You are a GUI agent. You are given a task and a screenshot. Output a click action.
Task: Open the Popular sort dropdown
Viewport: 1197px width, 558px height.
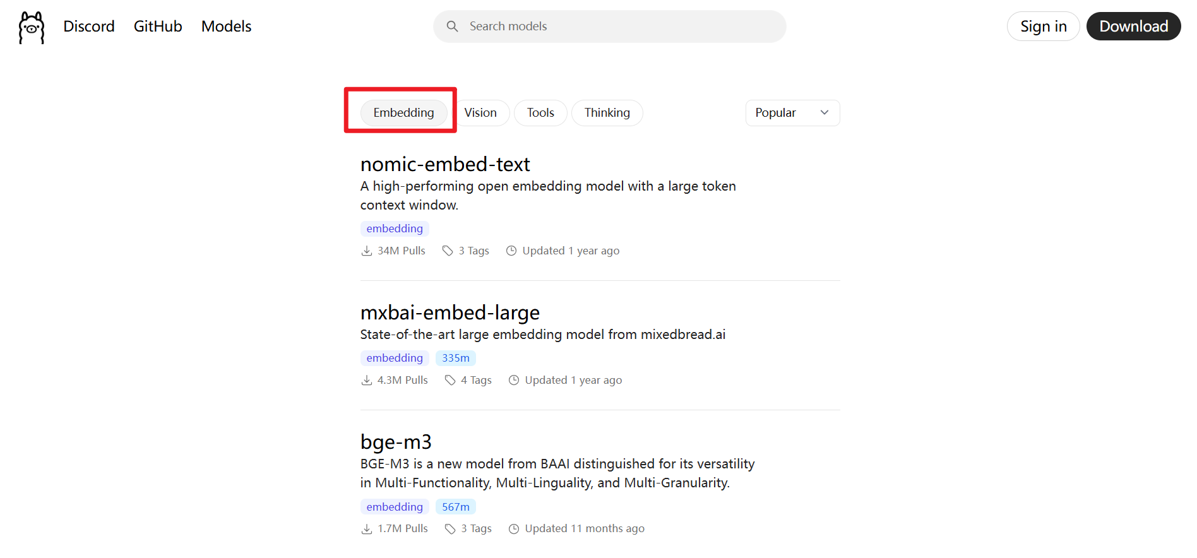click(792, 112)
